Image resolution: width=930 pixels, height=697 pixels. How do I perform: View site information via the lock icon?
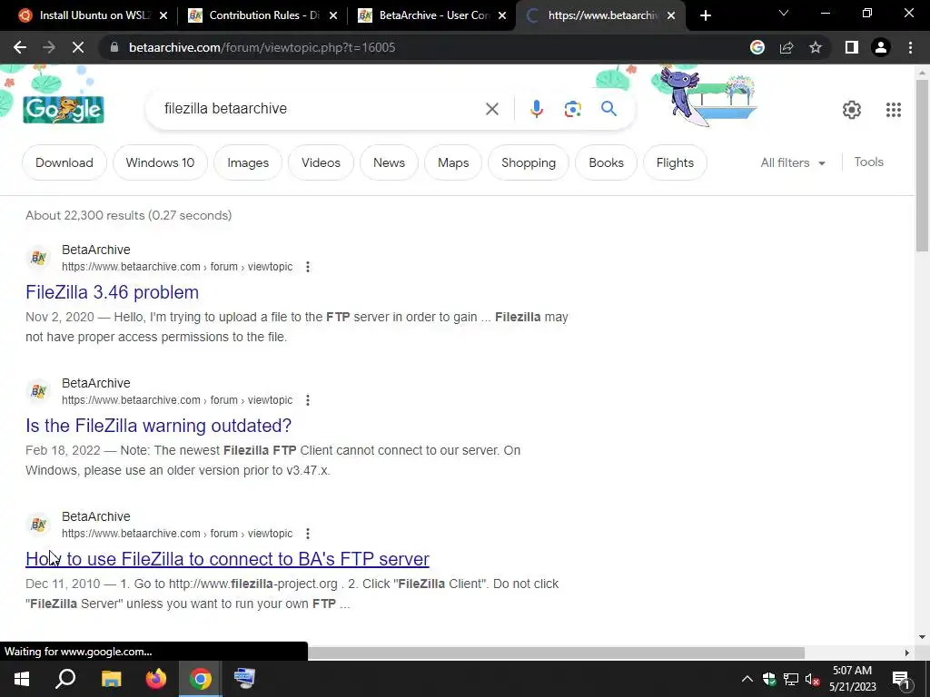pyautogui.click(x=114, y=47)
